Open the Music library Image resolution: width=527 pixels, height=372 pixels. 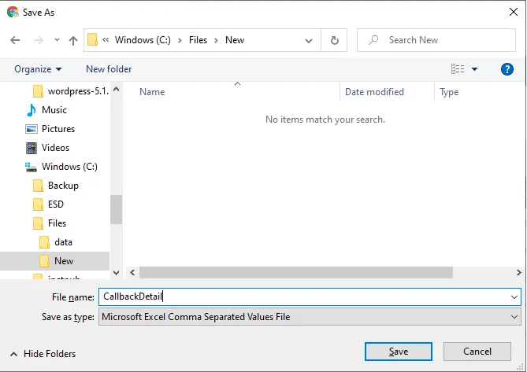point(54,110)
